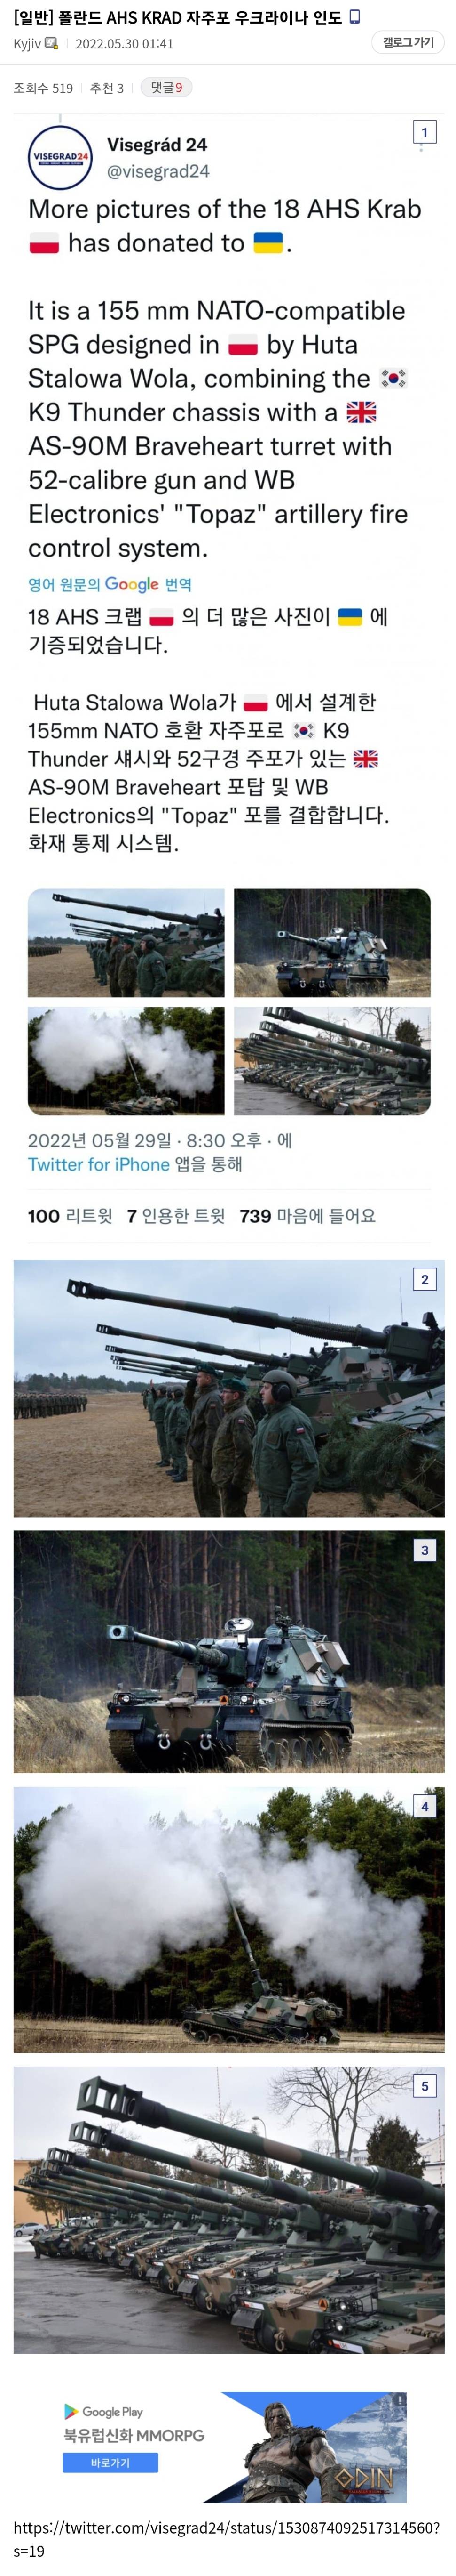View the 100 리트윗 count
The height and width of the screenshot is (2576, 456).
click(70, 1216)
